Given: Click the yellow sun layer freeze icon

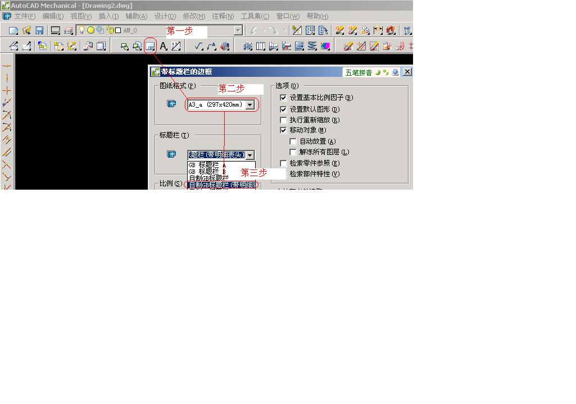Looking at the screenshot, I should pos(90,30).
